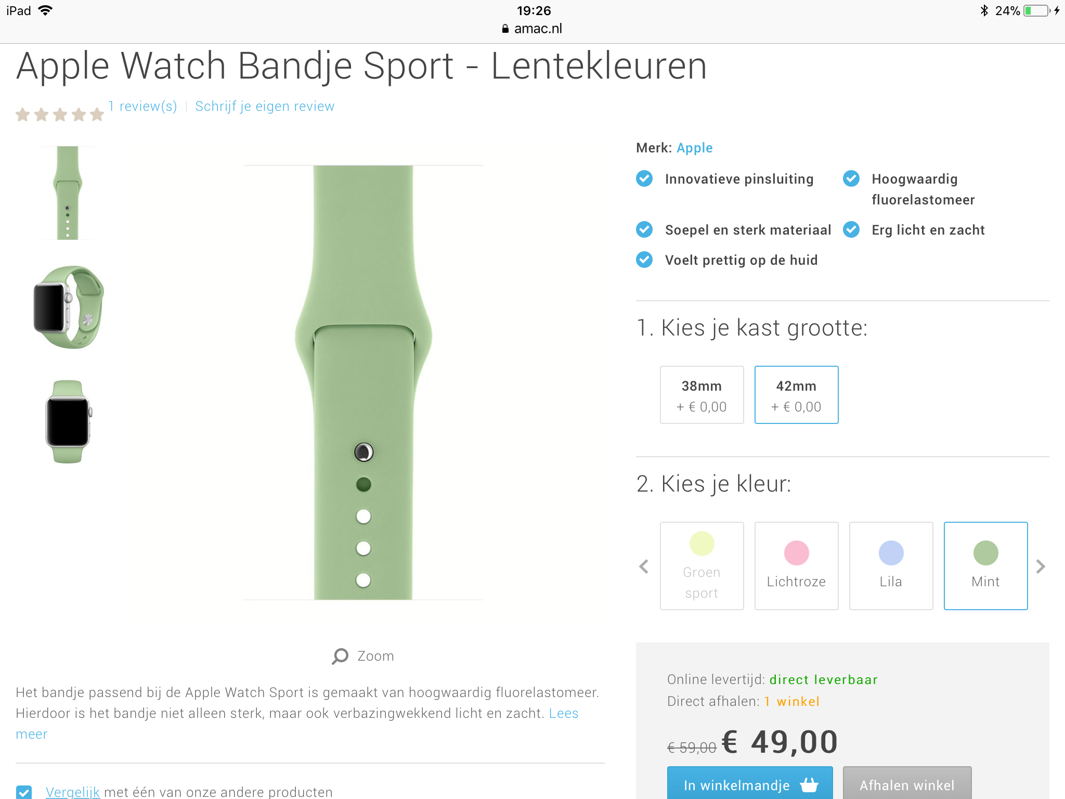Tap the Bluetooth status icon

click(x=984, y=10)
